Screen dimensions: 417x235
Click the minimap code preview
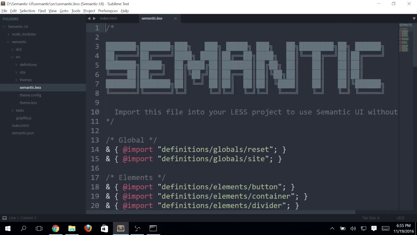[x=406, y=38]
